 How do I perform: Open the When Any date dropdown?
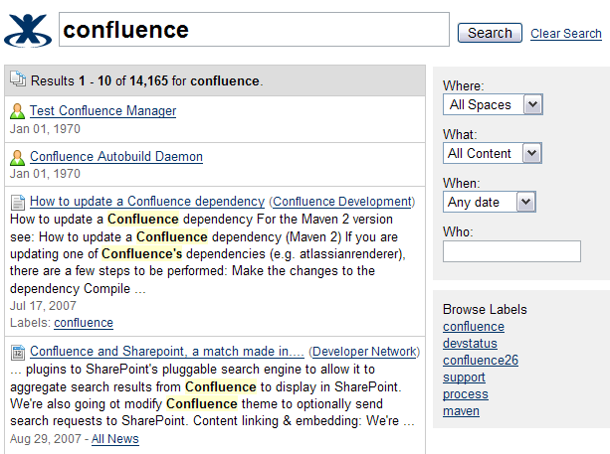pyautogui.click(x=489, y=202)
